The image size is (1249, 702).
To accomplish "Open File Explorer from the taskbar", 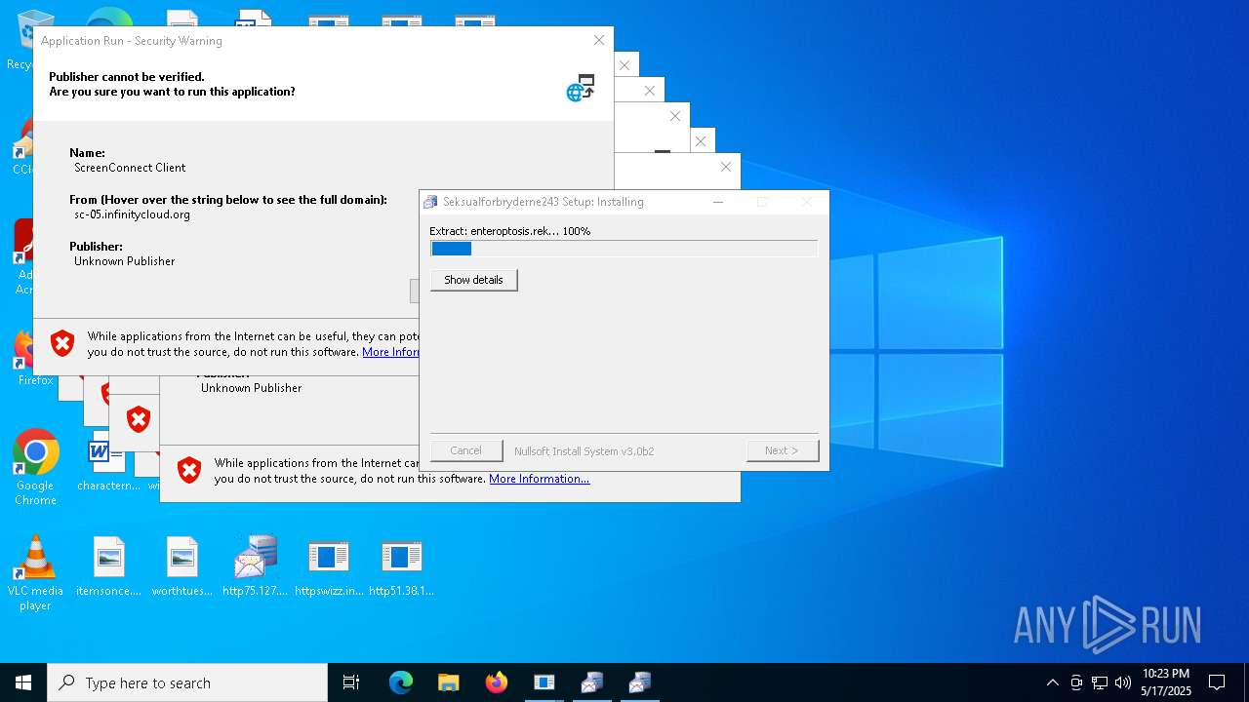I will point(448,682).
